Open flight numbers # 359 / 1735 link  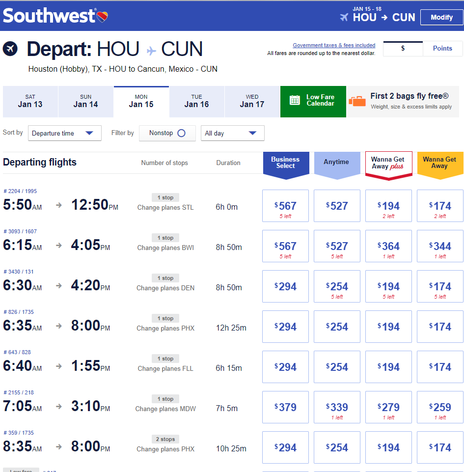[19, 433]
